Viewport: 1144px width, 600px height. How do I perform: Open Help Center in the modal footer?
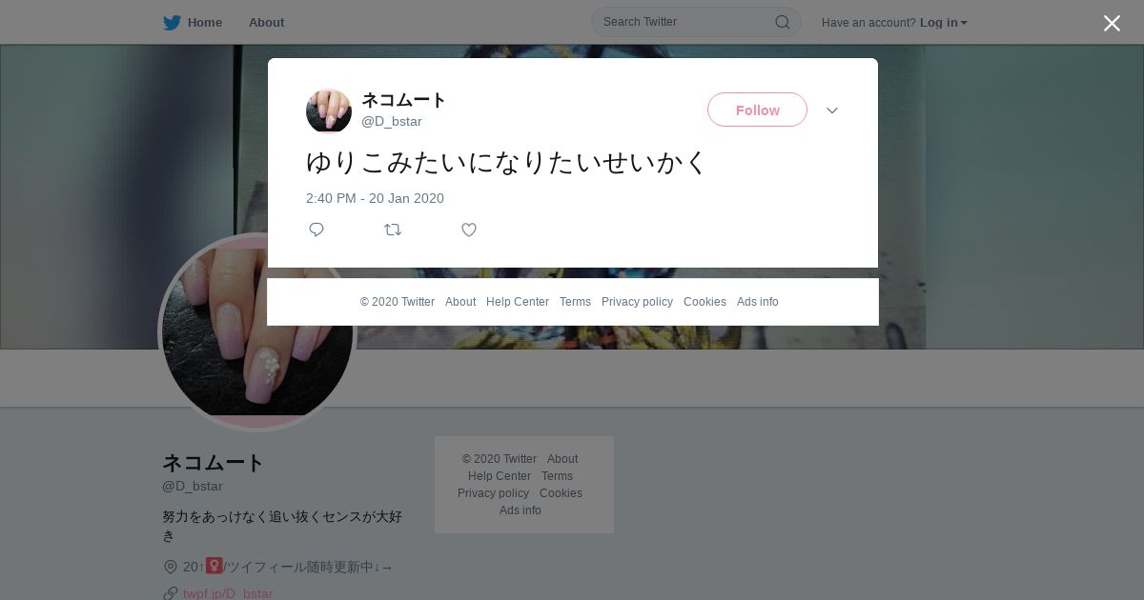pos(518,302)
